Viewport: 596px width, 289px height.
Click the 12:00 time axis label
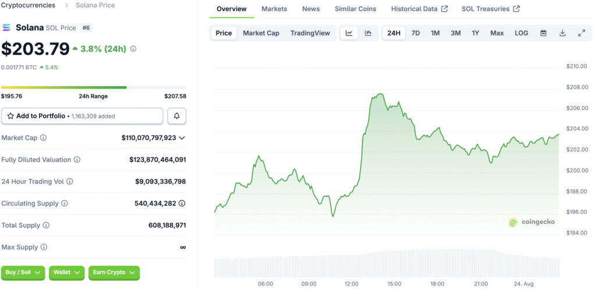[352, 284]
